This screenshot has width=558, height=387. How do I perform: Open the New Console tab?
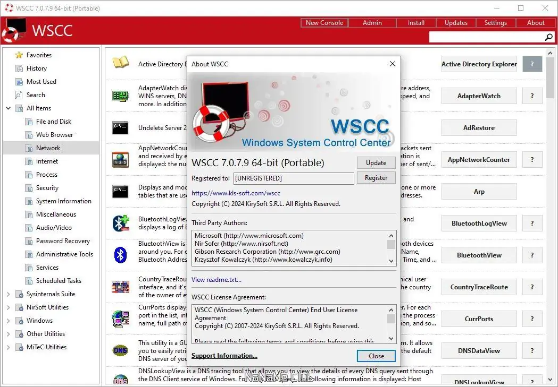click(x=324, y=23)
